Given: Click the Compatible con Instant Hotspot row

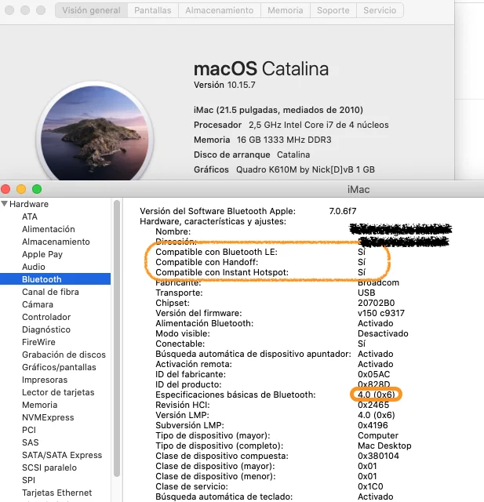Looking at the screenshot, I should click(260, 272).
